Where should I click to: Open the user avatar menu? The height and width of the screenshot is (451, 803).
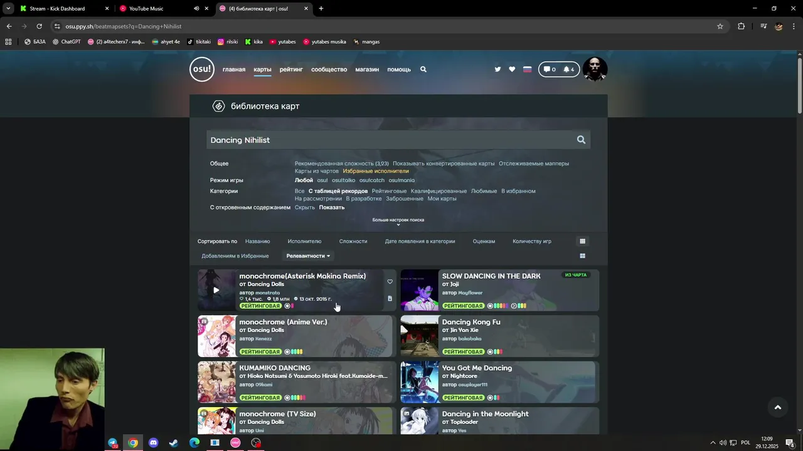pyautogui.click(x=595, y=70)
